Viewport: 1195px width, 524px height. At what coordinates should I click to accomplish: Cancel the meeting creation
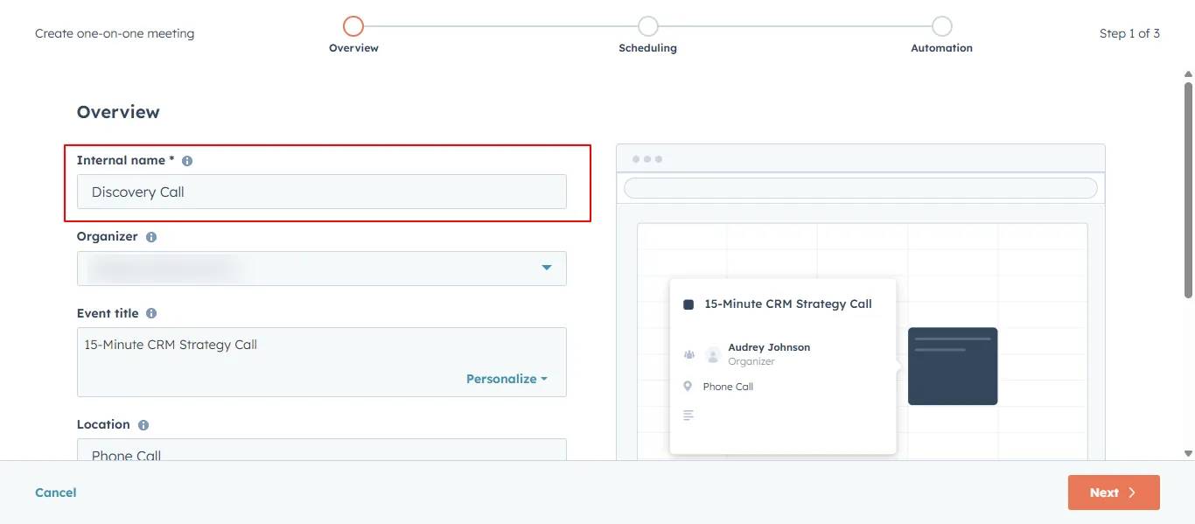tap(56, 493)
